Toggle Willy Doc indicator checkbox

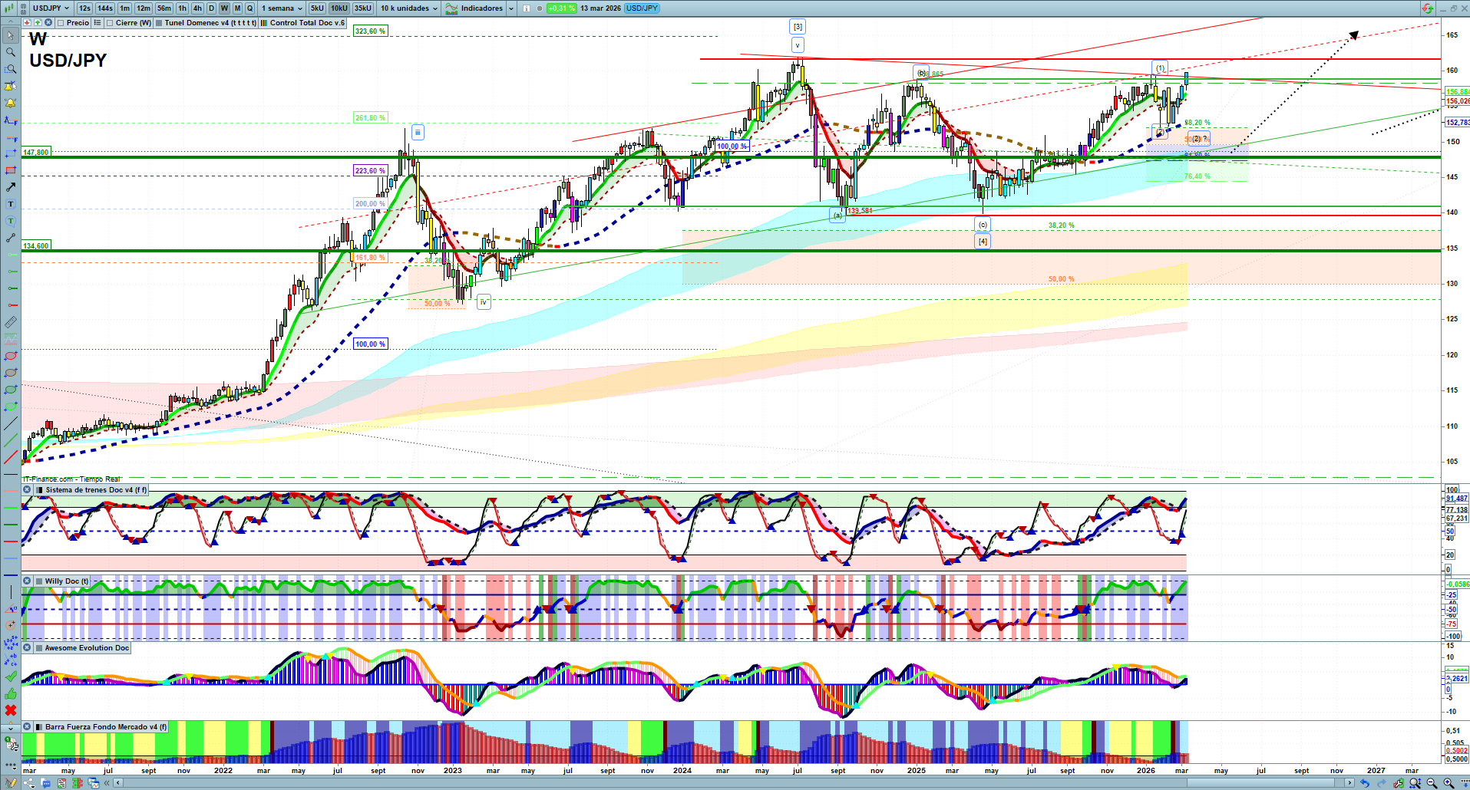tap(40, 581)
